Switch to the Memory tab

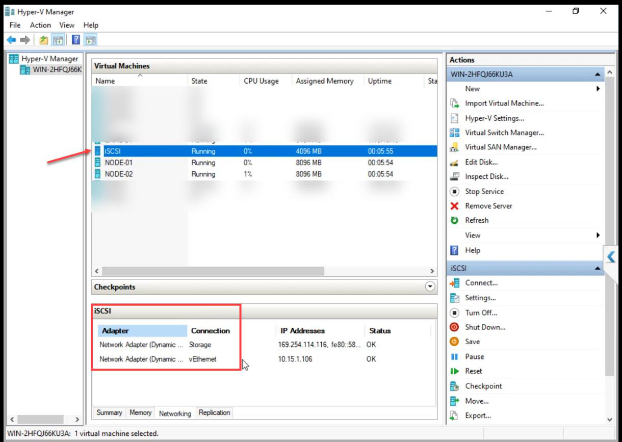[x=140, y=412]
